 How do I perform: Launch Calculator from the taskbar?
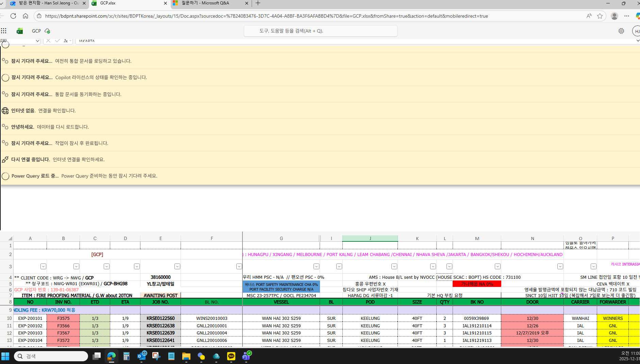click(x=127, y=356)
